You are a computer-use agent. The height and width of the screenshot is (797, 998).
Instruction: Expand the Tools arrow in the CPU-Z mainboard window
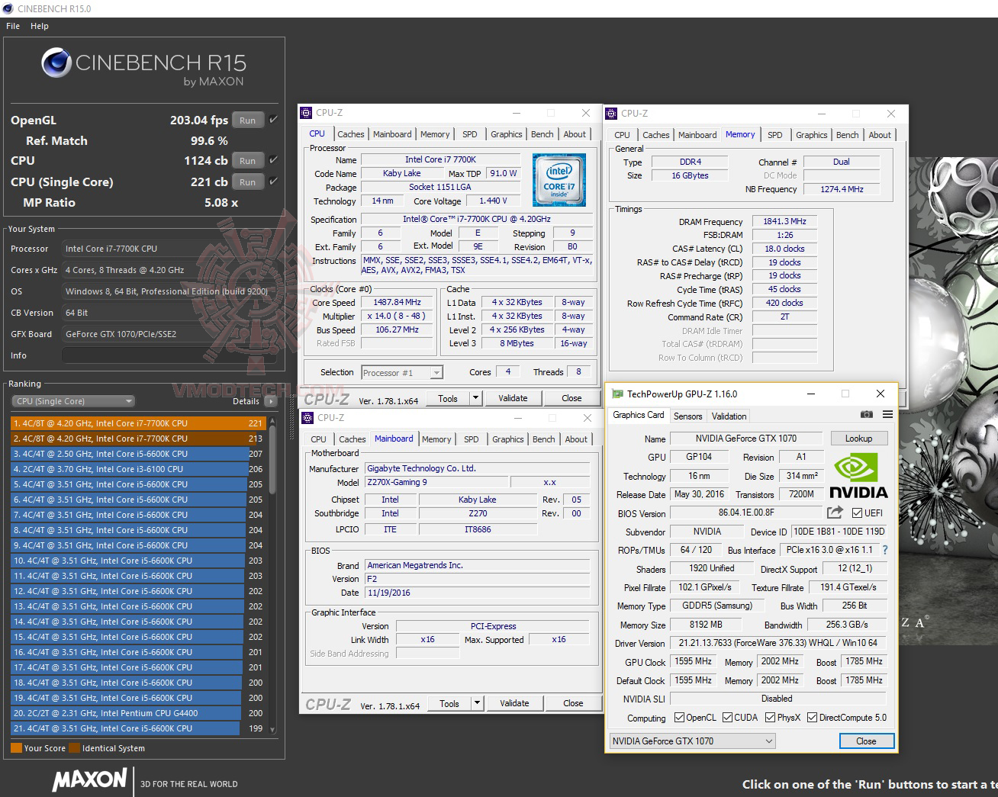point(478,703)
